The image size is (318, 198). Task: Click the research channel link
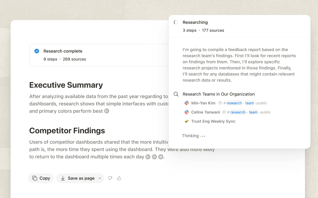[x=234, y=103]
